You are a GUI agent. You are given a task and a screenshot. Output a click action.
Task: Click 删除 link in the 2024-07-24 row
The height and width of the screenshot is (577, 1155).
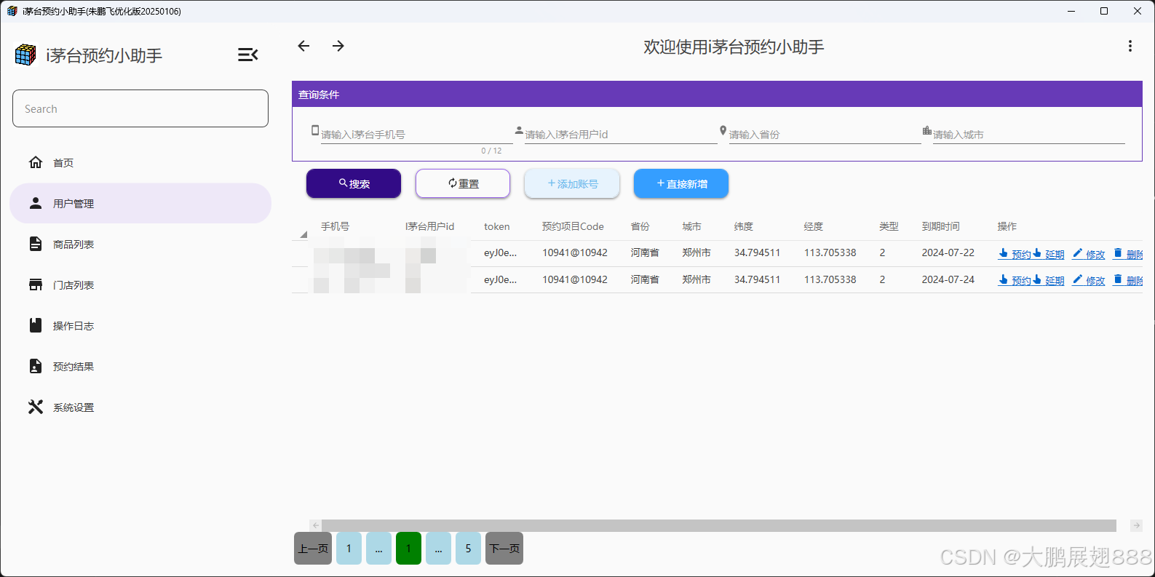coord(1128,280)
